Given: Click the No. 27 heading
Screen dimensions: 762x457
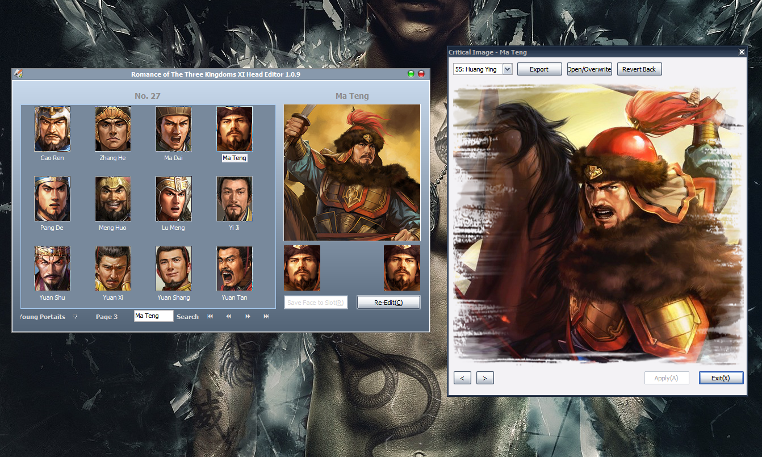Looking at the screenshot, I should pos(148,96).
